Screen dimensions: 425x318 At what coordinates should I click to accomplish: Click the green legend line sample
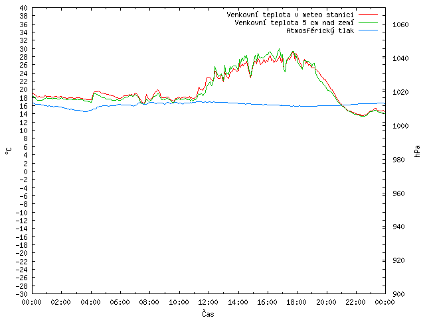pyautogui.click(x=368, y=23)
